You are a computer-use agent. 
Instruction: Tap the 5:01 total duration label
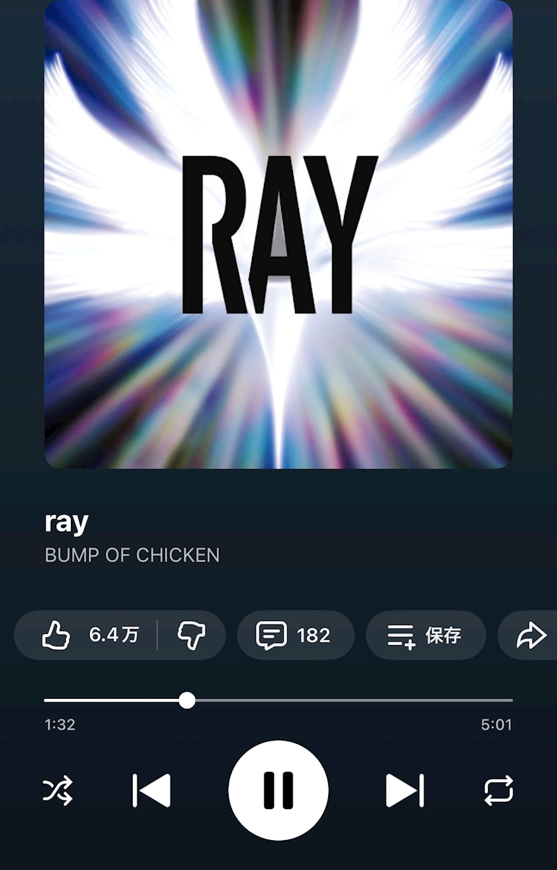[x=496, y=725]
